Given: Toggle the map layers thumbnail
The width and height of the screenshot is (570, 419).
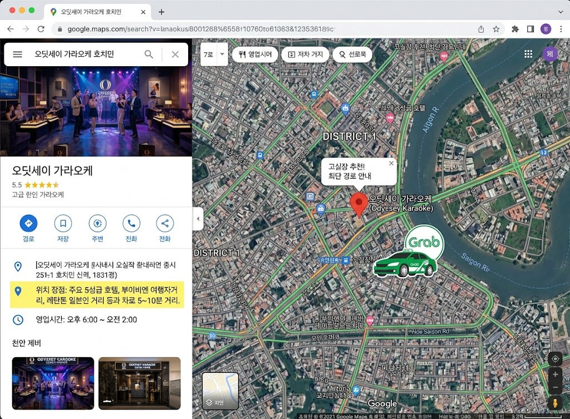Looking at the screenshot, I should click(x=220, y=391).
